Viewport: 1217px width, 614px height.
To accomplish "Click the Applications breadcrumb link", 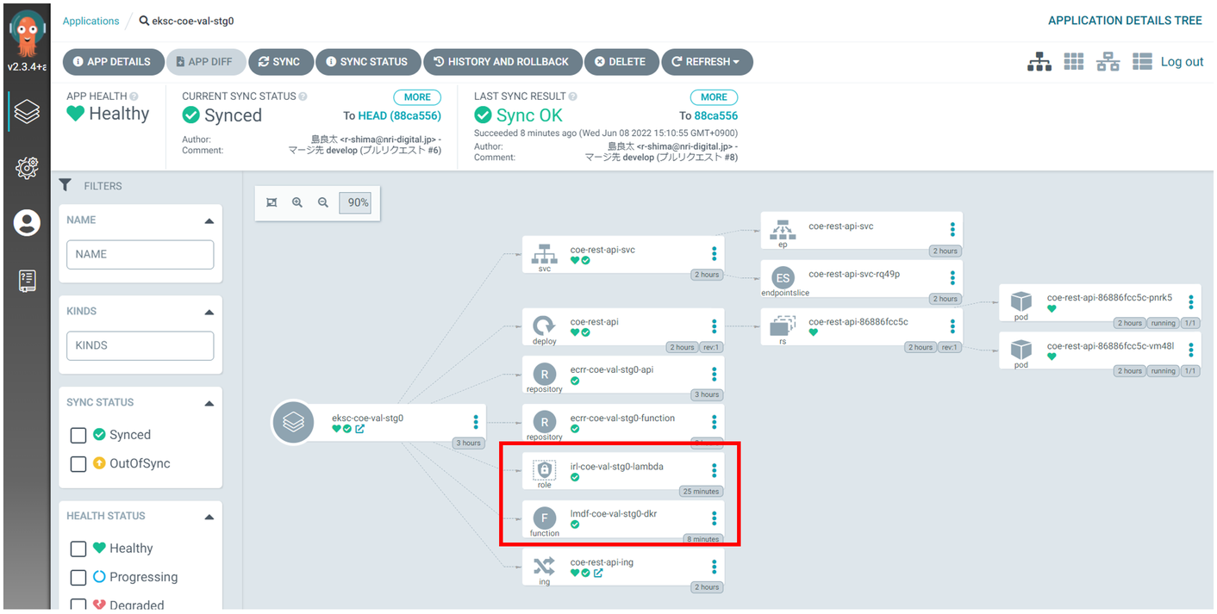I will click(90, 21).
